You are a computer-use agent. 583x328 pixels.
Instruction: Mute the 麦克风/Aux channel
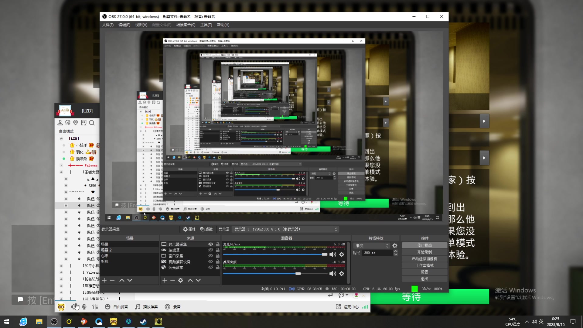[333, 255]
